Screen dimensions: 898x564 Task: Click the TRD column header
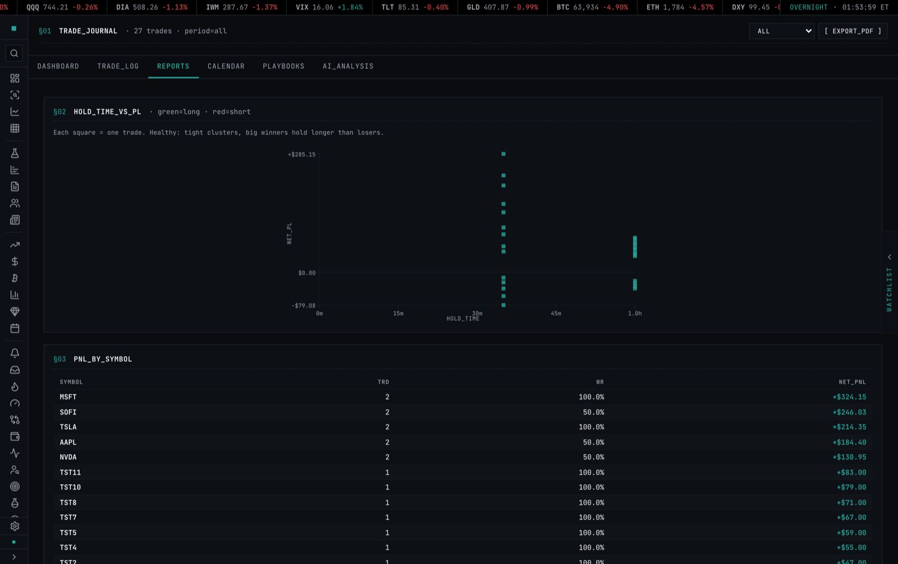383,382
